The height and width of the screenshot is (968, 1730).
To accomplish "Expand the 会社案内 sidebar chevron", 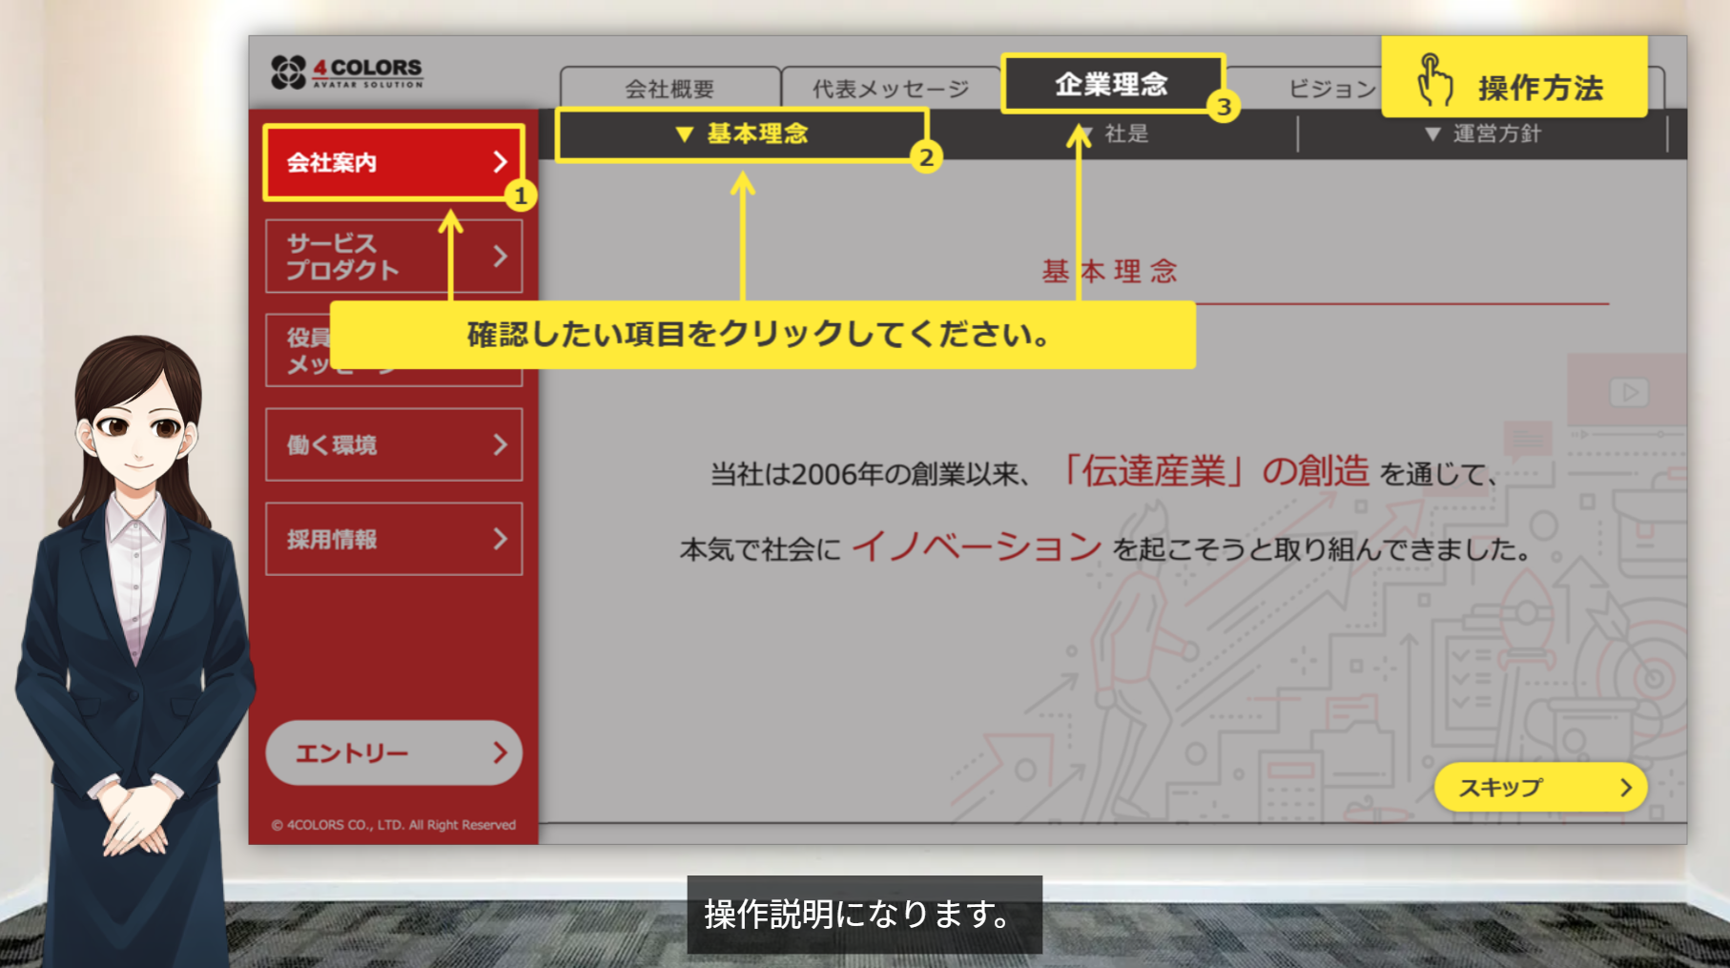I will coord(500,162).
